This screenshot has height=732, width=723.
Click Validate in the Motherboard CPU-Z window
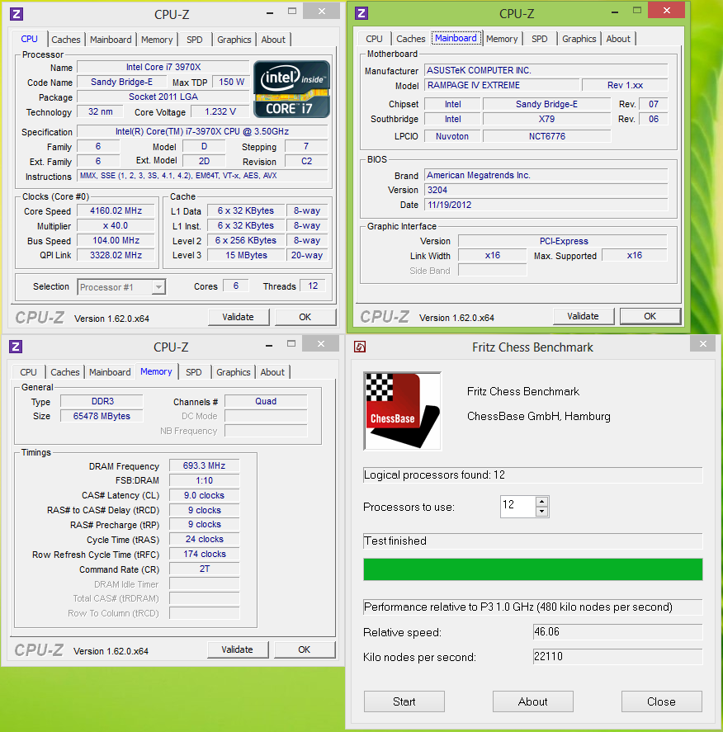[583, 316]
